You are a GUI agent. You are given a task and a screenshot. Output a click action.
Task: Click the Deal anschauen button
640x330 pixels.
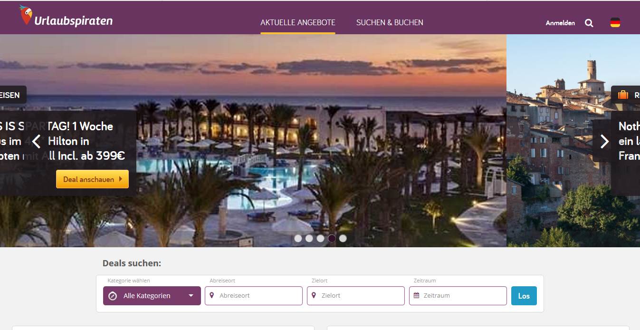tap(92, 179)
